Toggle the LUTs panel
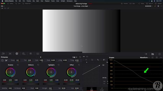Viewport: 163px width, 91px height. (18, 4)
